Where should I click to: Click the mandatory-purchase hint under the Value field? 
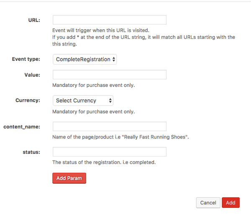tap(93, 86)
